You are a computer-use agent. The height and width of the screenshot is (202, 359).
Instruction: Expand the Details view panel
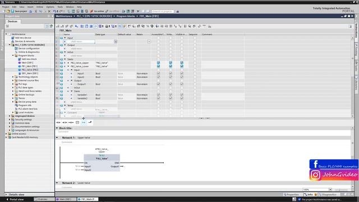6,195
